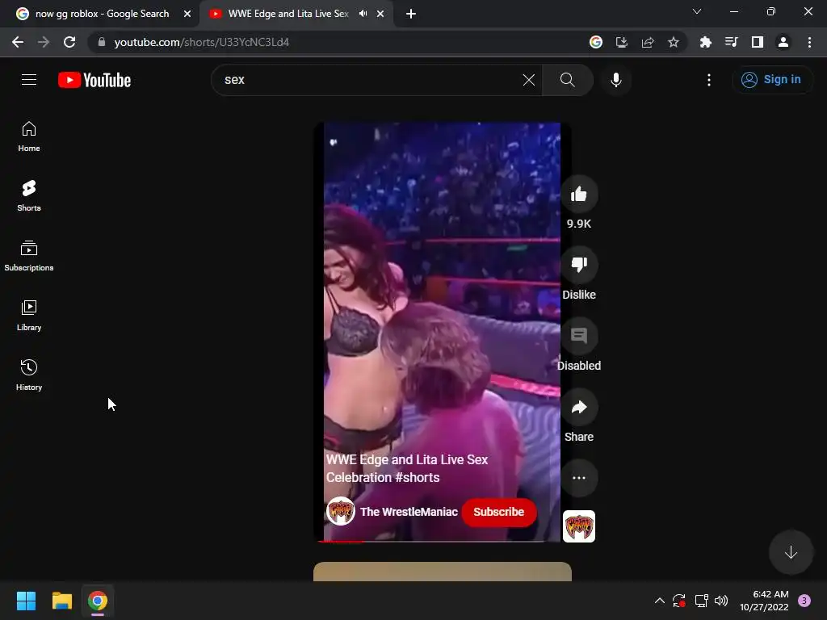Click the YouTube logo
Image resolution: width=827 pixels, height=620 pixels.
[x=94, y=80]
